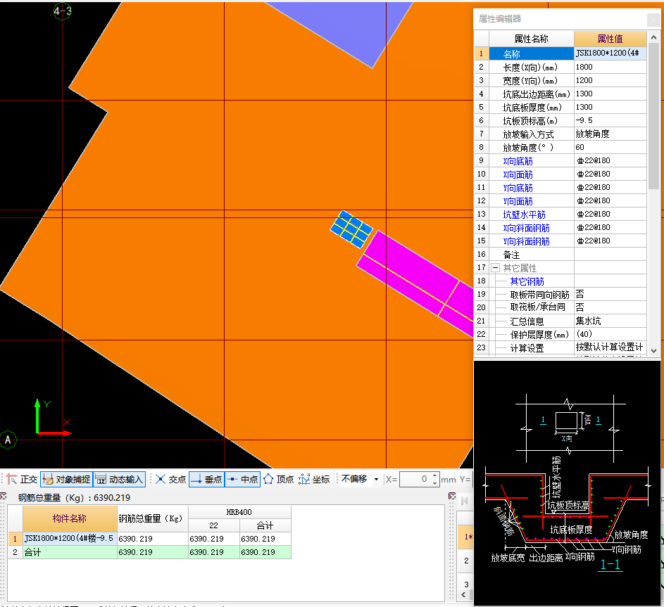Click the 属性值 column header

610,39
